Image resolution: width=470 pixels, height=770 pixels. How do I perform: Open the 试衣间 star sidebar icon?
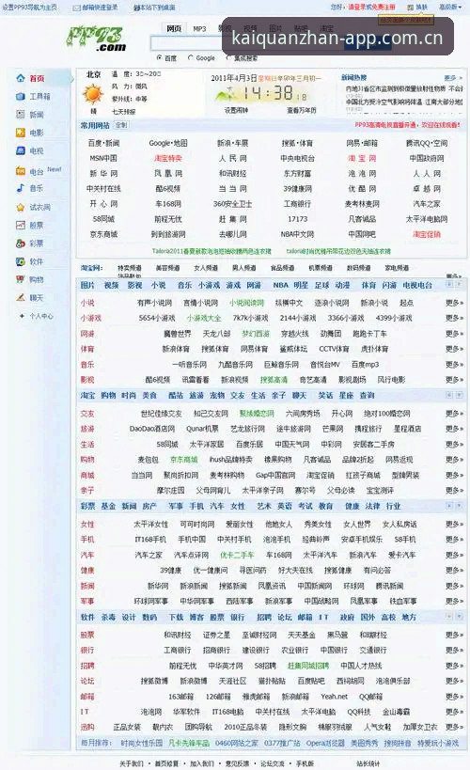[21, 207]
